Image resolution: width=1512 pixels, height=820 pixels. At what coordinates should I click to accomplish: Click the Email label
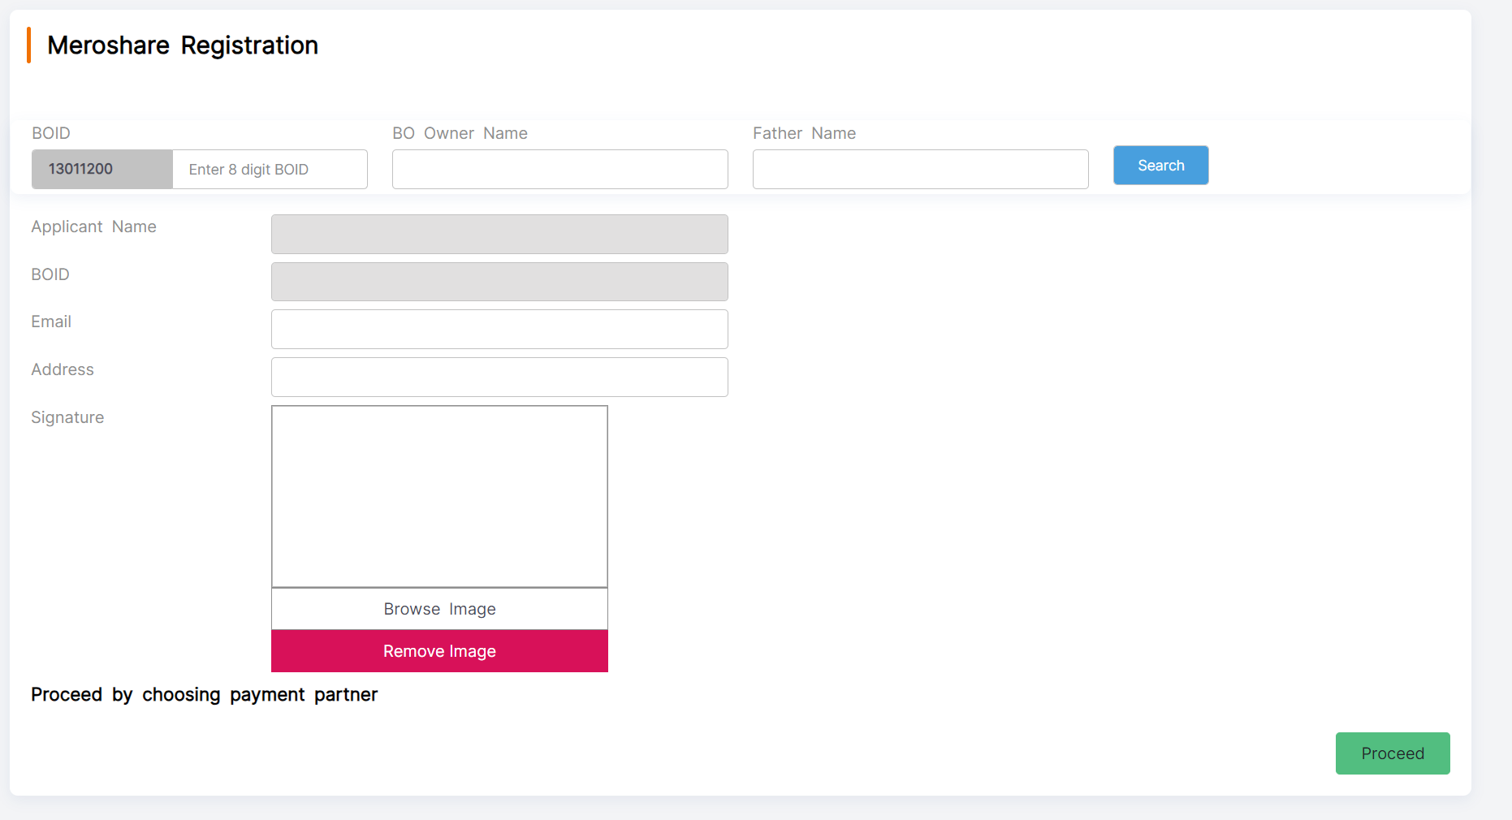51,322
